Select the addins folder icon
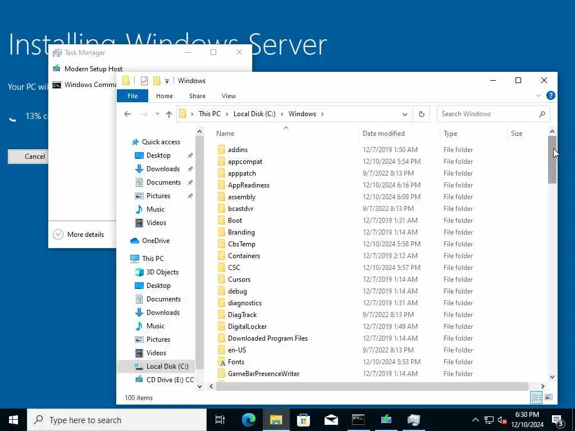 pos(221,149)
